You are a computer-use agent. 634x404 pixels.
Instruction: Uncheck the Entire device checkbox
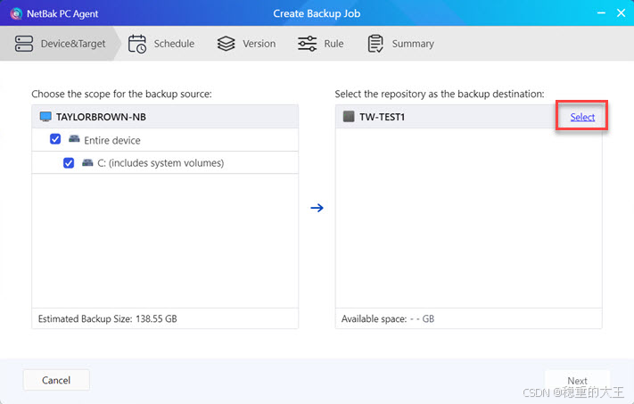pos(55,139)
